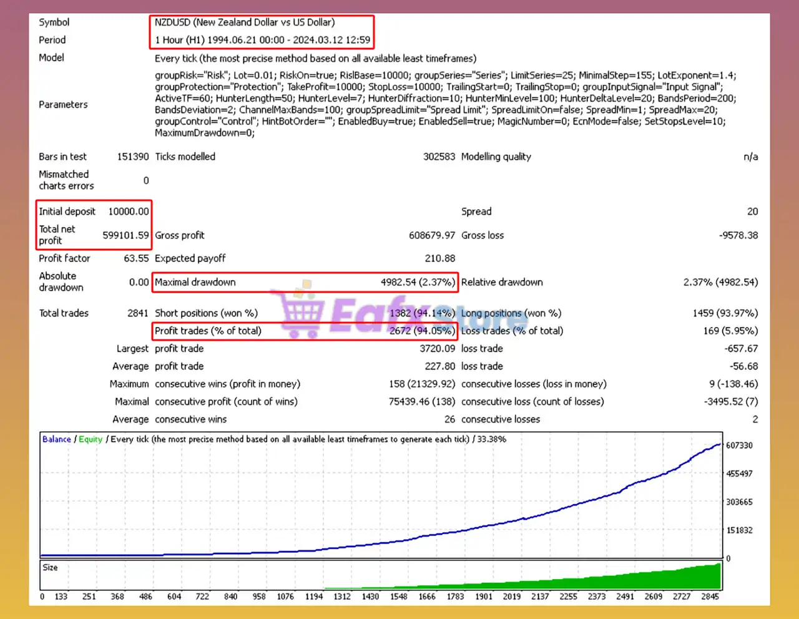Click the Relative drawdown value on the right
The image size is (799, 619).
720,282
